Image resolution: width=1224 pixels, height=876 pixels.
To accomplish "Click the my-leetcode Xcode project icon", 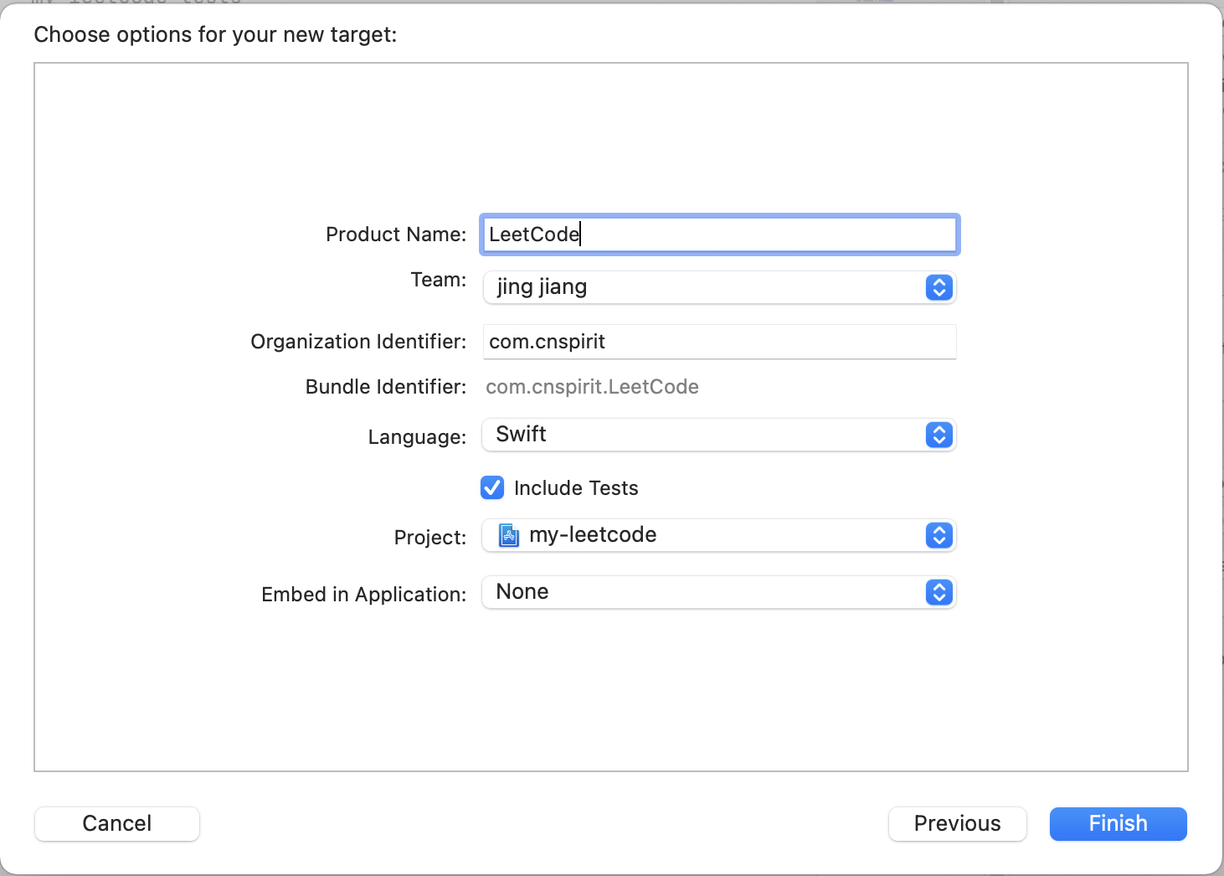I will pos(509,535).
